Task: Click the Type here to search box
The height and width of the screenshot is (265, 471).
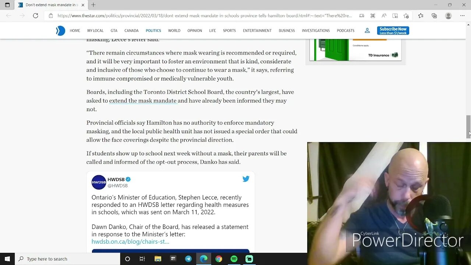Action: click(68, 259)
